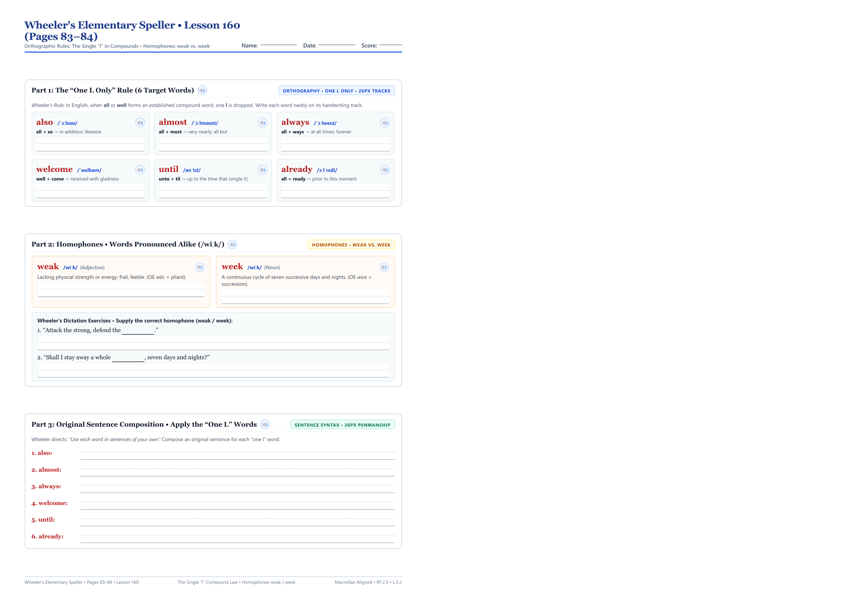
Task: Click the handwriting track under 'always'
Action: pyautogui.click(x=335, y=144)
